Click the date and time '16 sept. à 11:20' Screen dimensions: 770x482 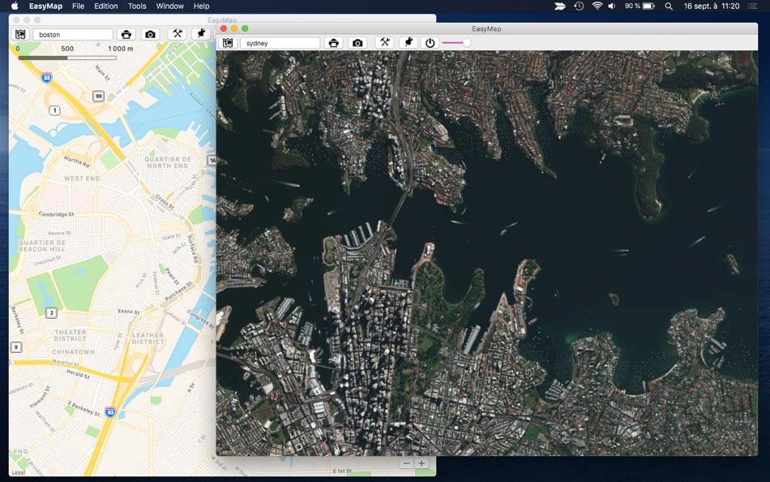[712, 6]
